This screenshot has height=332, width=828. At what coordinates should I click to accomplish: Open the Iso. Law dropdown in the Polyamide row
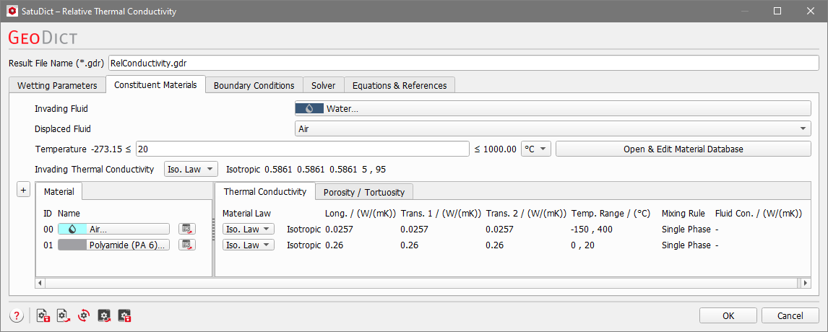click(x=249, y=245)
